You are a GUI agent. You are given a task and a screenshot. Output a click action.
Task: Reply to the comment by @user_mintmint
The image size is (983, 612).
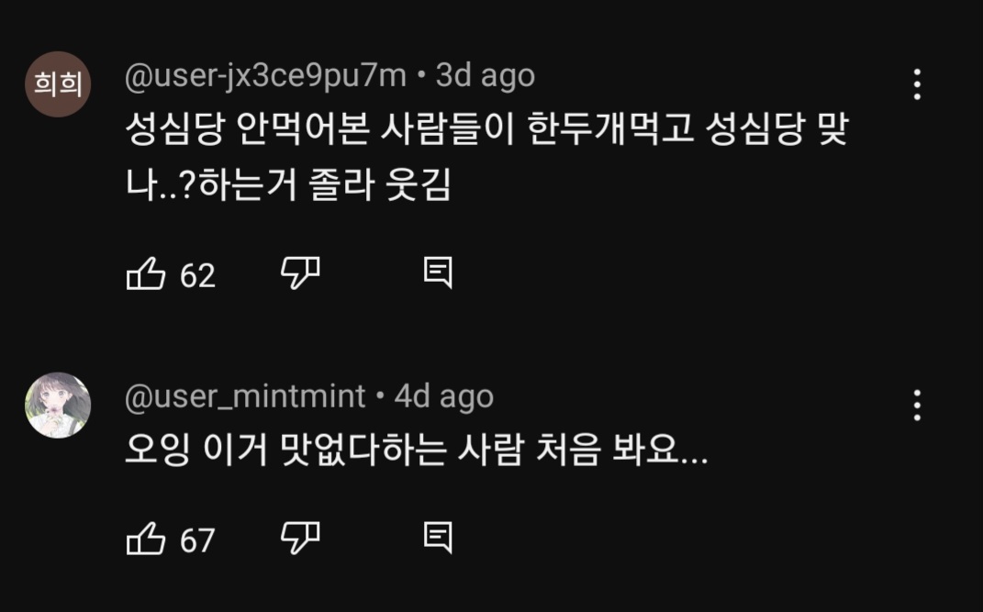tap(438, 538)
